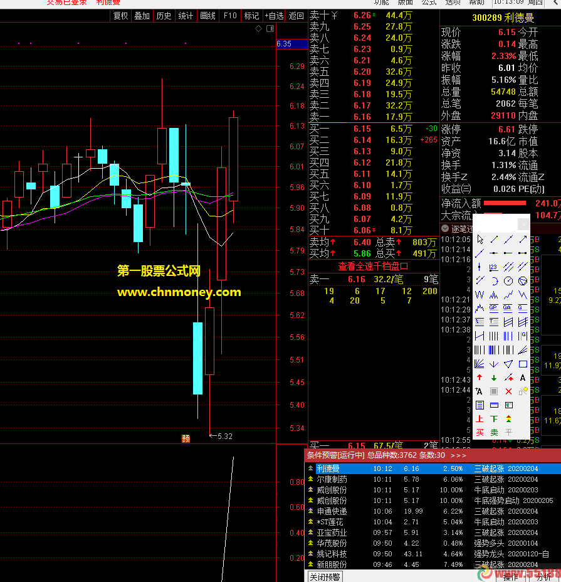Select the 姚记科技 alert row
Image resolution: width=561 pixels, height=582 pixels.
click(433, 554)
